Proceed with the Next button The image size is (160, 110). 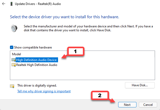(127, 105)
